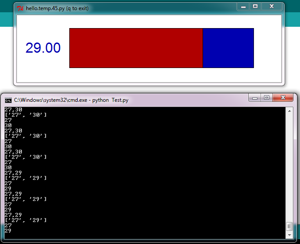Maximize the hello.temp.45.py window
The width and height of the screenshot is (300, 244).
[255, 7]
